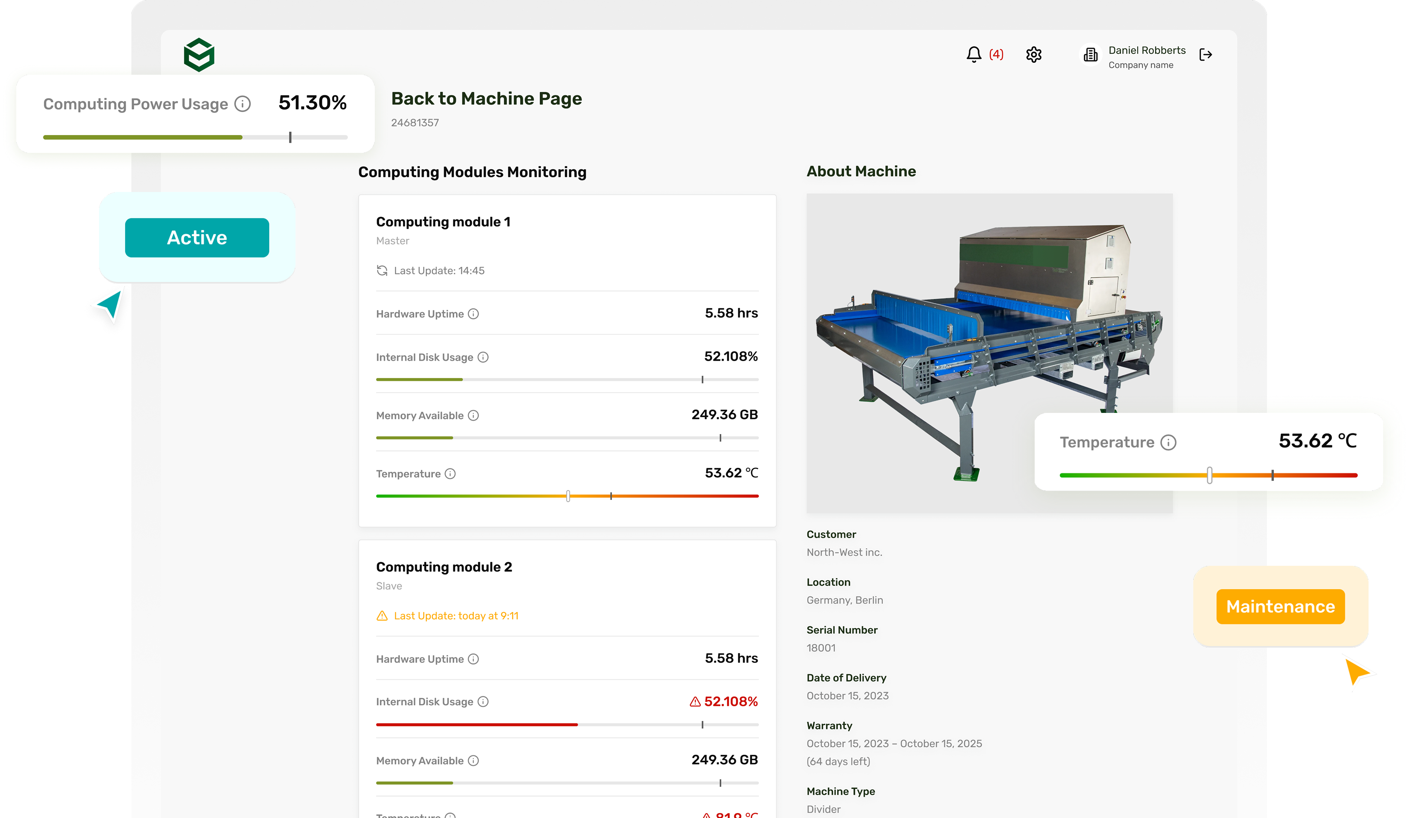
Task: Expand details via info icon on Hardware Uptime
Action: (x=473, y=314)
